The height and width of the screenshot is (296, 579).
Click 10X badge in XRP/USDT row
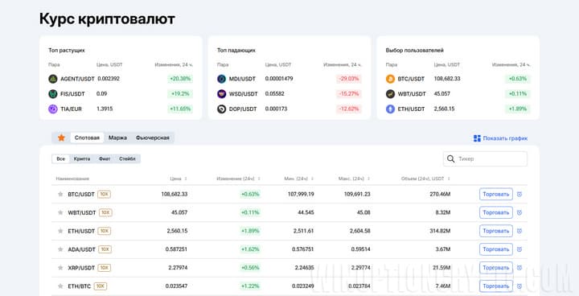pos(105,268)
